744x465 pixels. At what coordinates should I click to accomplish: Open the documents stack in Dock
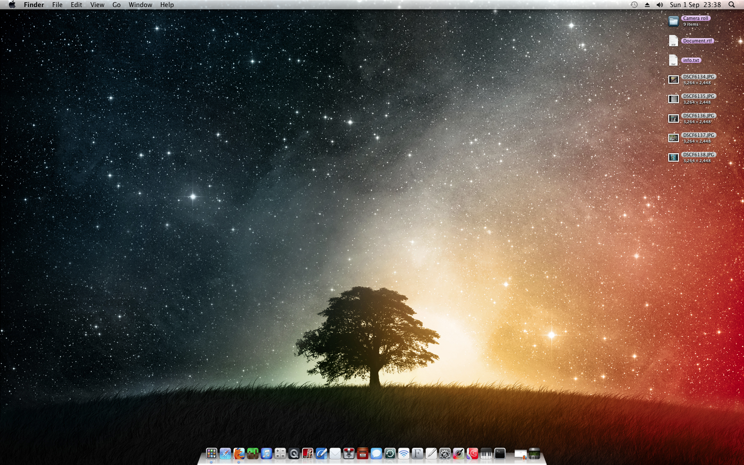(521, 454)
